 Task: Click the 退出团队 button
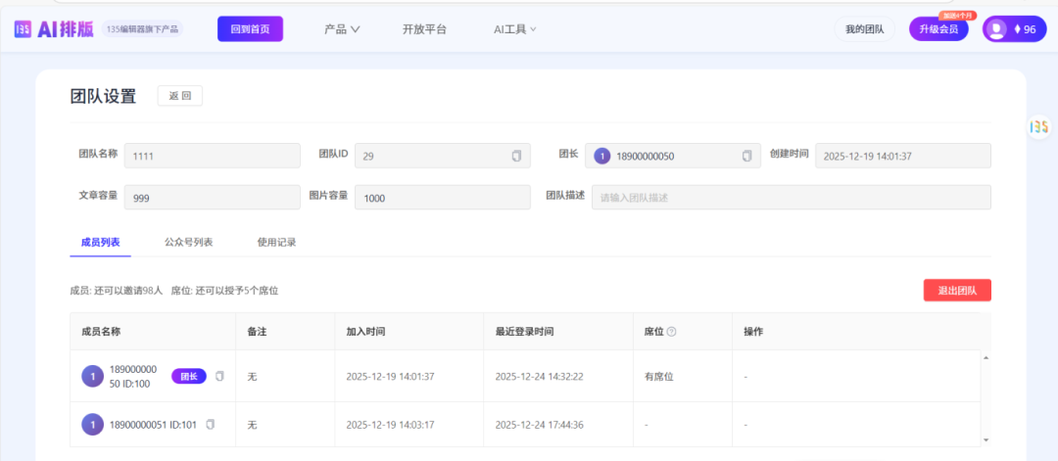coord(956,291)
